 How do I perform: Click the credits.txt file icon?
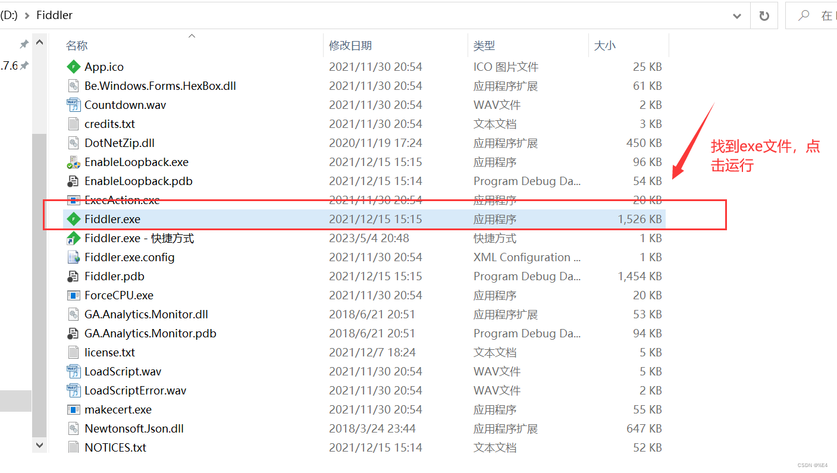coord(74,124)
